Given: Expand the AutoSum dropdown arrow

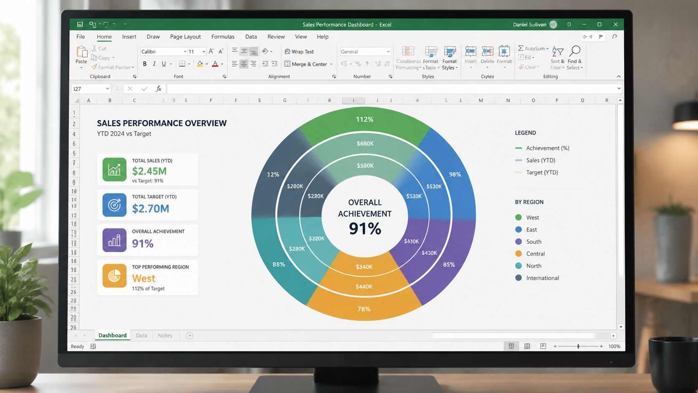Looking at the screenshot, I should click(x=547, y=48).
